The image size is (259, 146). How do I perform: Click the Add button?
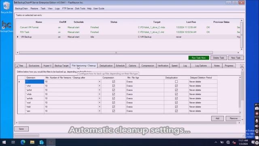pos(217,118)
